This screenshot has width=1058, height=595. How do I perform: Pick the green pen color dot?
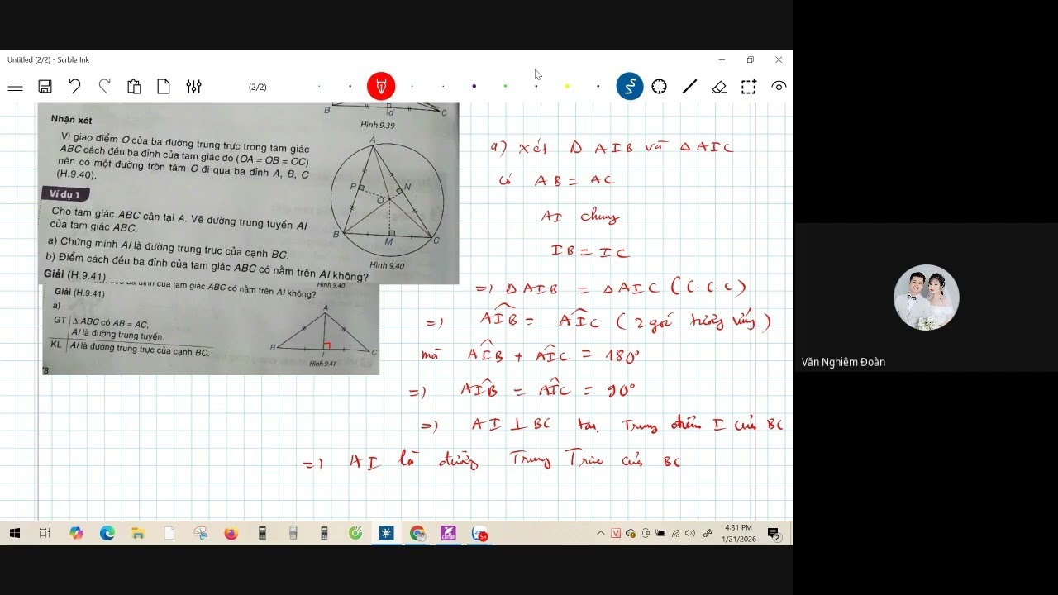click(505, 87)
